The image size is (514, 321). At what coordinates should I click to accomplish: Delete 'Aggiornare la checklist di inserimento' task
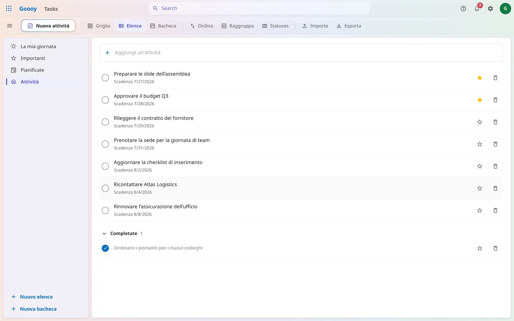[495, 166]
